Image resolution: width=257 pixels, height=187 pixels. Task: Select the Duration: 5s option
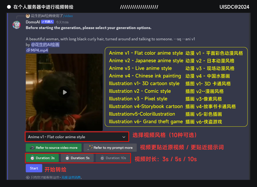77,158
